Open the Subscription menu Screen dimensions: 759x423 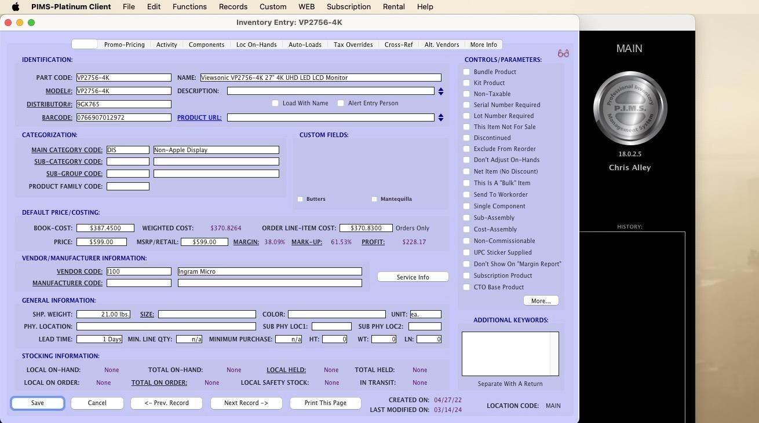(349, 7)
